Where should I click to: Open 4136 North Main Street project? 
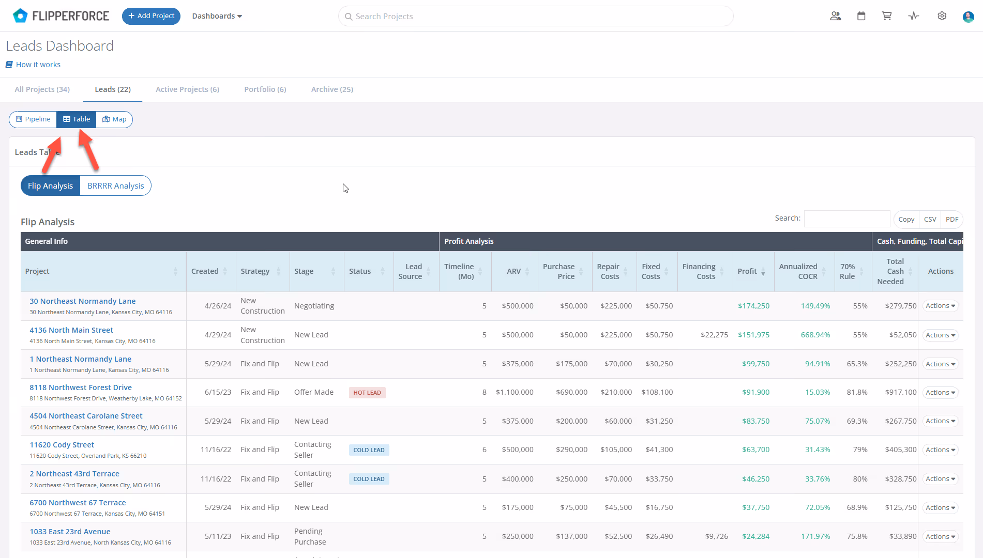click(x=71, y=330)
